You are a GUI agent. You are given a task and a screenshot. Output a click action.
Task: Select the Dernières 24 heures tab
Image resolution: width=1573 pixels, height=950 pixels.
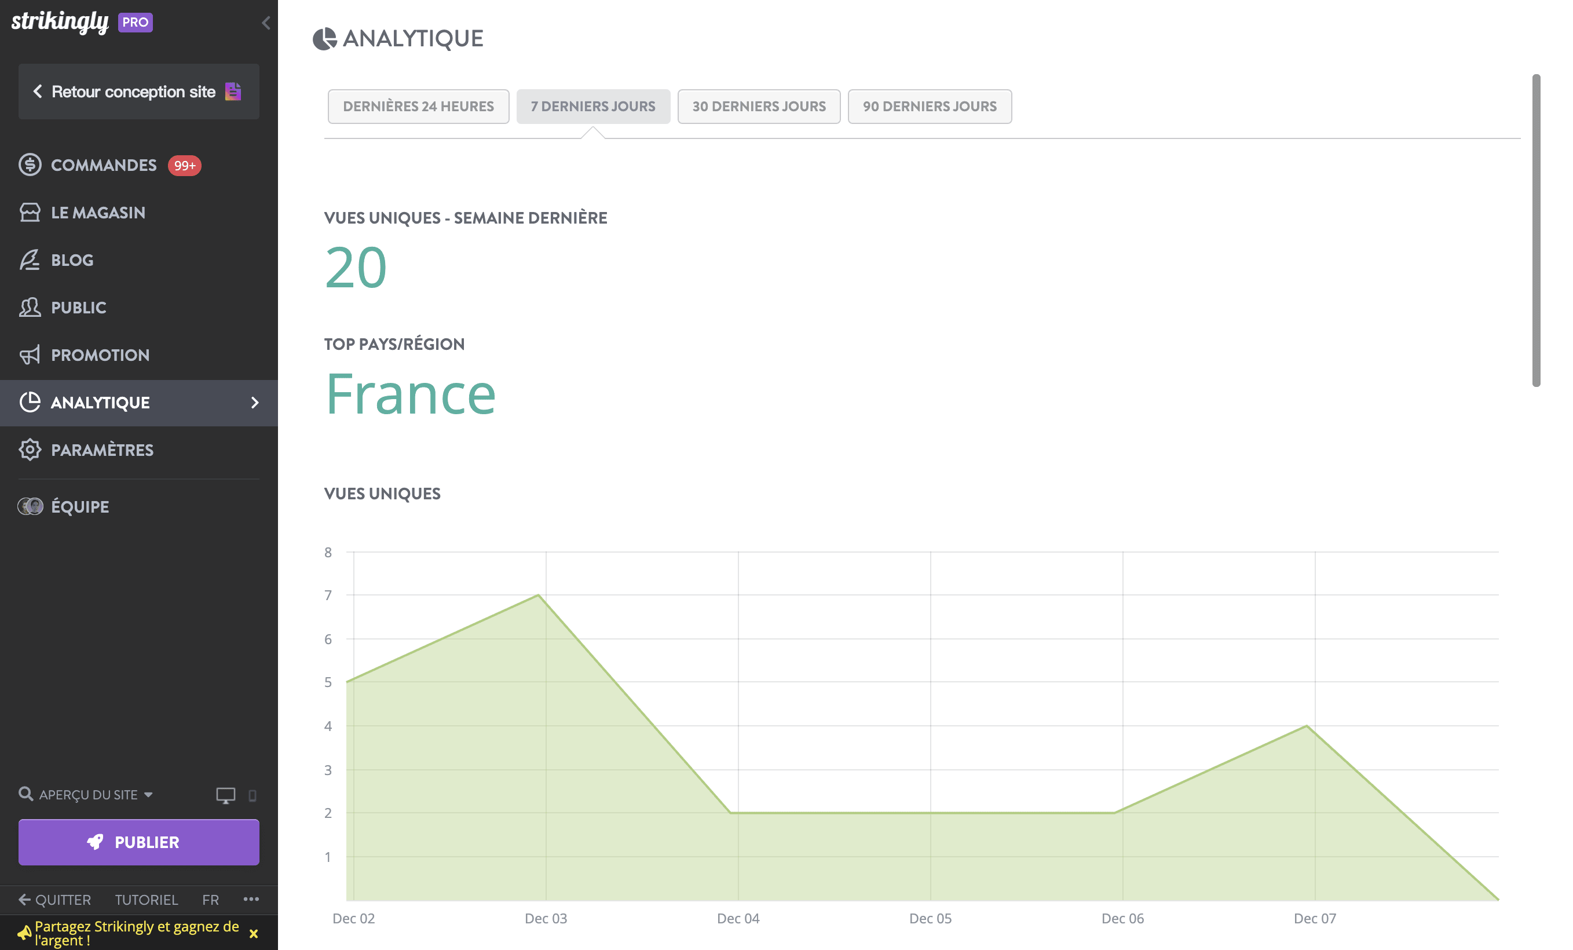(x=418, y=106)
